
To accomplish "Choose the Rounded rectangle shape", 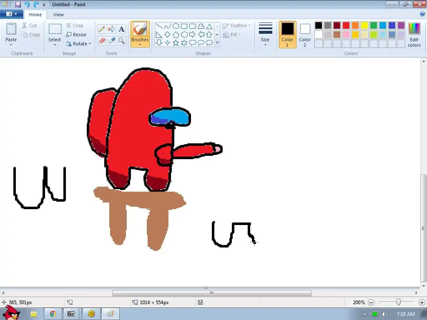I will (193, 26).
